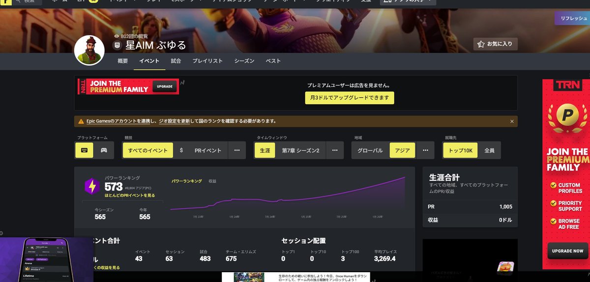Click the TRN logo in the premium banner
Image resolution: width=590 pixels, height=282 pixels.
point(84,86)
